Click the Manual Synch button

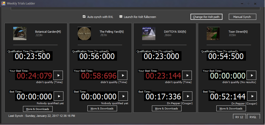[243, 17]
